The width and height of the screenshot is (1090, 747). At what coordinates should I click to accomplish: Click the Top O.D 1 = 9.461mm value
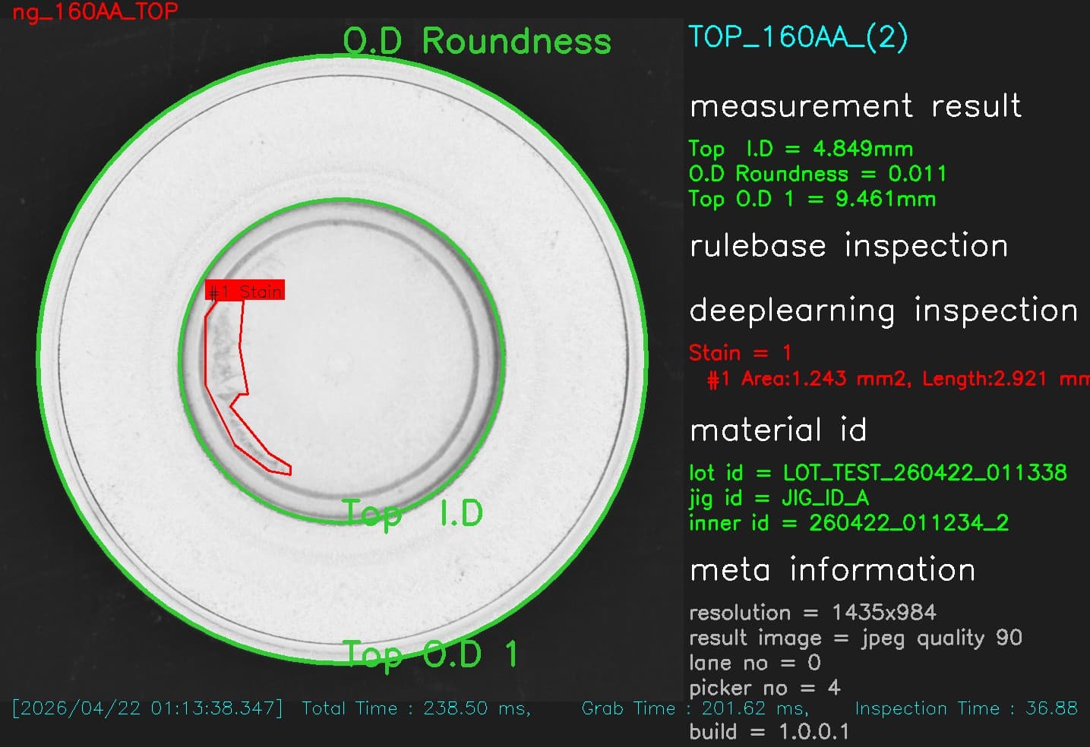click(x=812, y=199)
